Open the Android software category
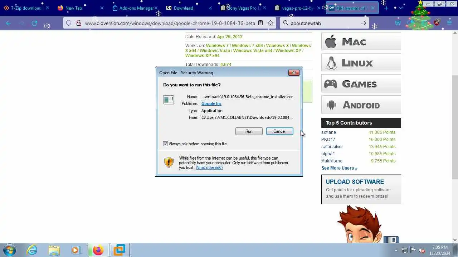The height and width of the screenshot is (257, 458). (361, 105)
